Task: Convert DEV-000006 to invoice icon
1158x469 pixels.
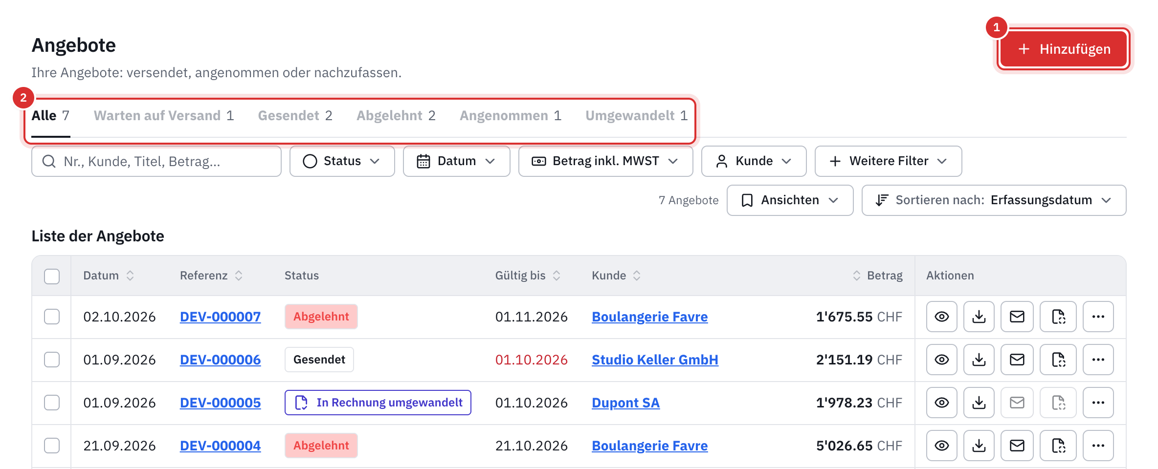Action: click(x=1058, y=360)
